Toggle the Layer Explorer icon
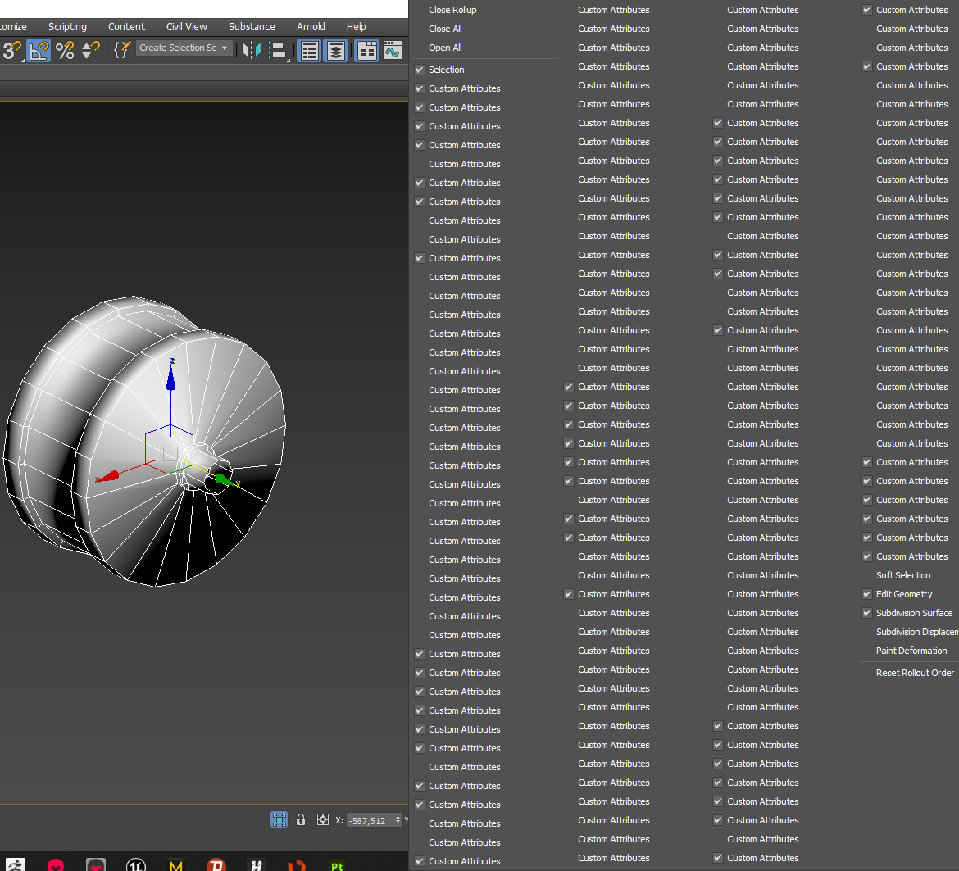The image size is (959, 871). (x=336, y=51)
